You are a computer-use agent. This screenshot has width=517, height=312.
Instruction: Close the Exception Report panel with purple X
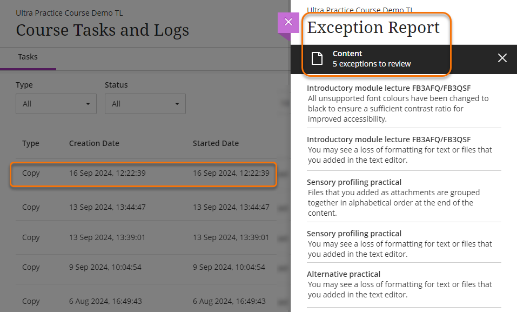(288, 22)
